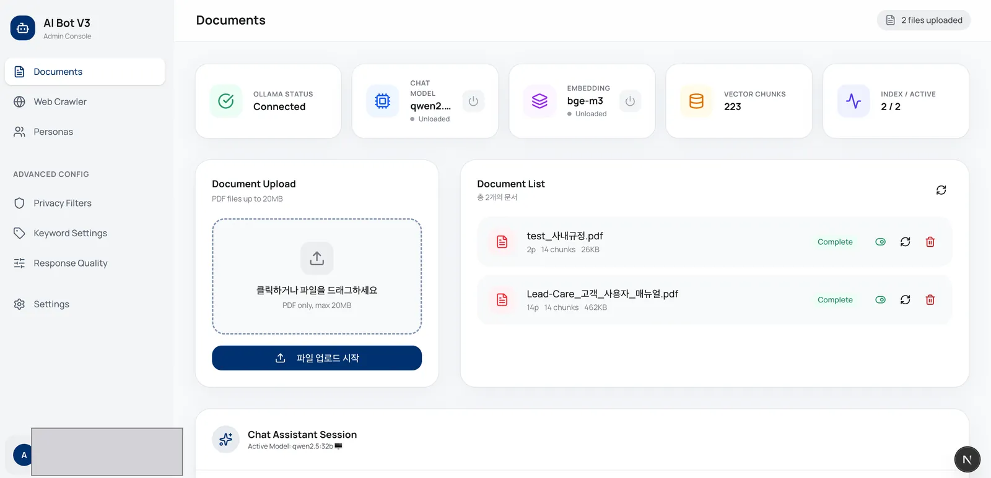Click the test_사내규정.pdf file icon
This screenshot has width=991, height=478.
(x=502, y=242)
